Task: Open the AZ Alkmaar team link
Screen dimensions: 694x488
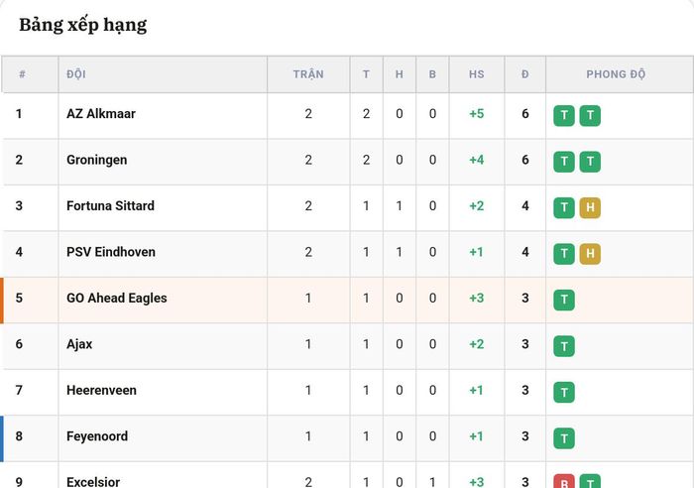Action: coord(101,114)
